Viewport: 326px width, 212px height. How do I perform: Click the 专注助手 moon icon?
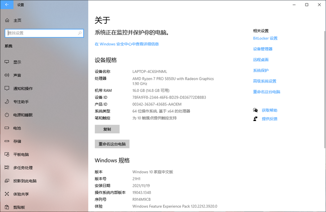pyautogui.click(x=7, y=102)
